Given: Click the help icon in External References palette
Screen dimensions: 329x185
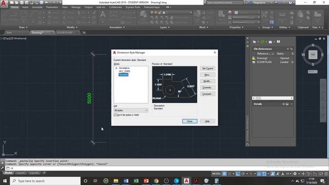Looking at the screenshot, I should (278, 42).
